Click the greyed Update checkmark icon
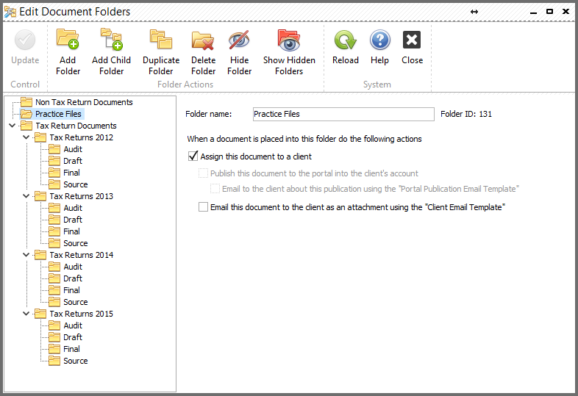 25,40
